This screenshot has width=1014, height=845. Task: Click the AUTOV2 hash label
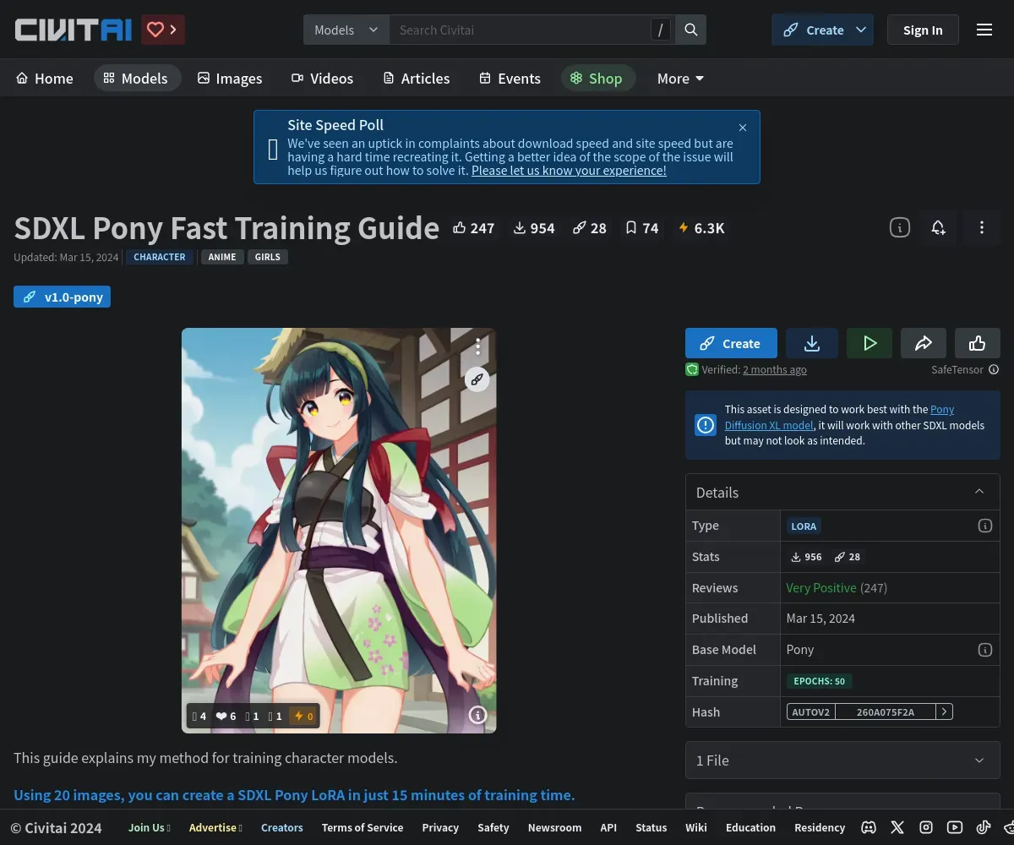(x=811, y=711)
